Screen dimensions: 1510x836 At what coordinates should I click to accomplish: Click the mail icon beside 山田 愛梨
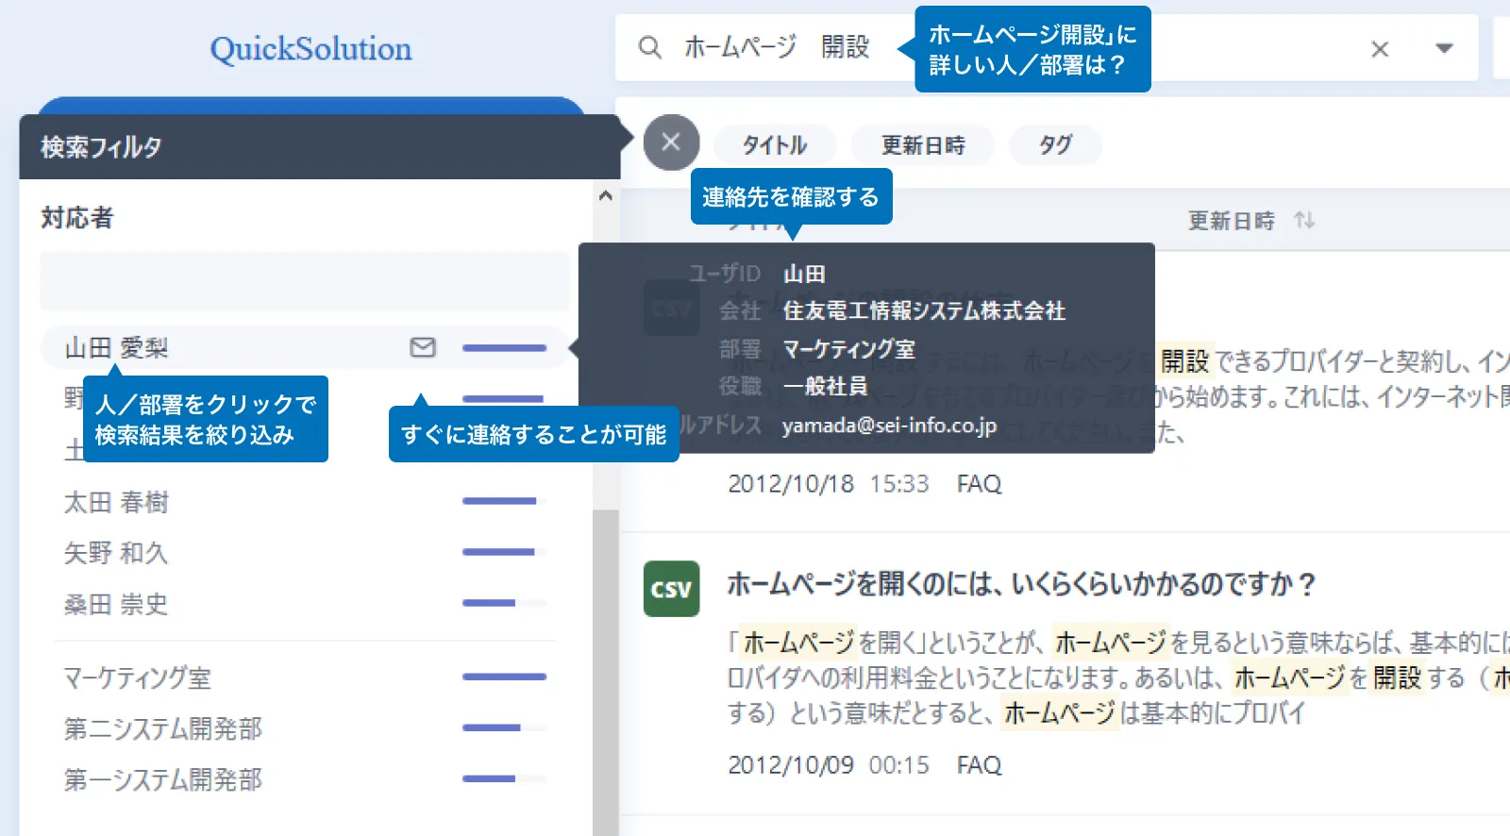[423, 347]
